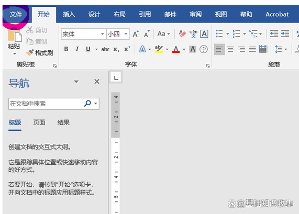Screen dimensions: 299x214
Task: Open the Acrobat ribbon tab
Action: pyautogui.click(x=277, y=14)
